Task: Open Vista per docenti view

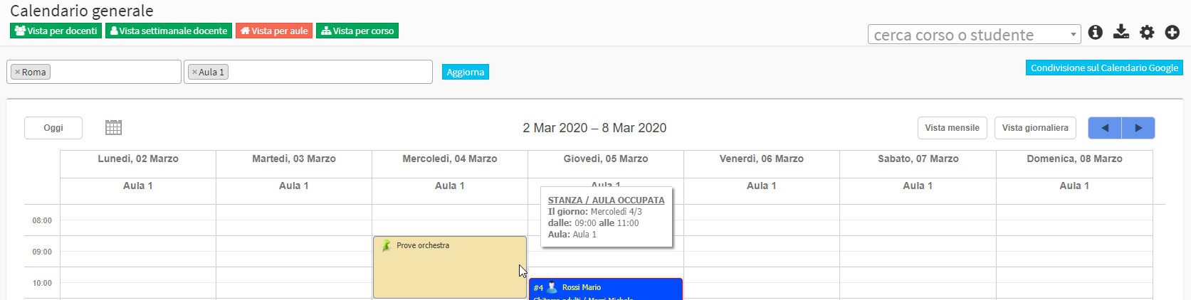Action: pyautogui.click(x=56, y=31)
